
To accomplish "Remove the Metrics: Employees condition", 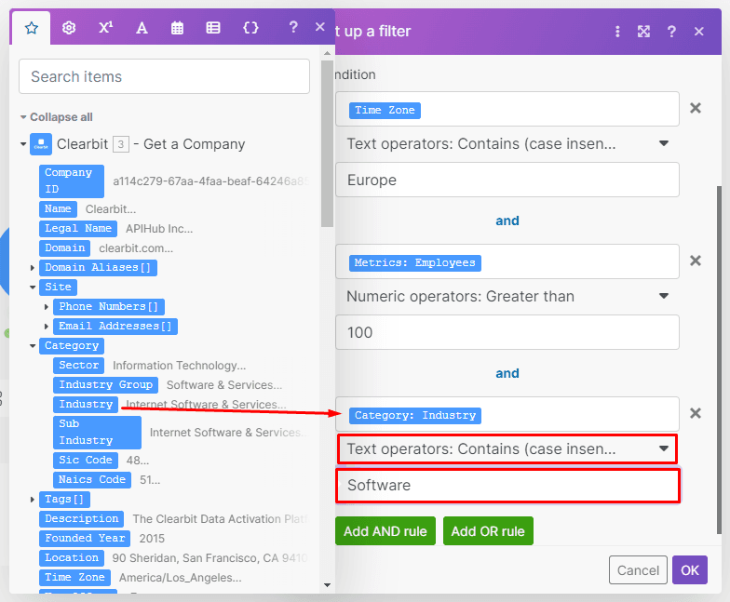I will point(695,261).
